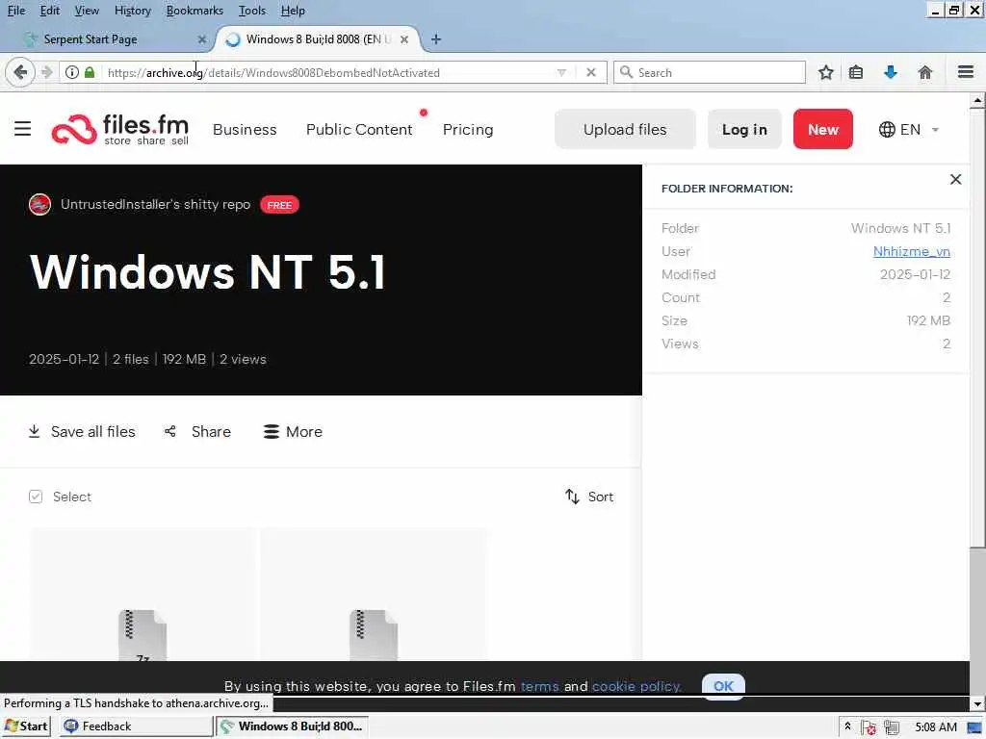
Task: Click the clock showing 5:08 AM
Action: click(935, 726)
